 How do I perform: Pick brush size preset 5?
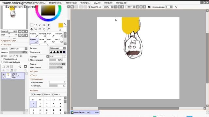33,111
